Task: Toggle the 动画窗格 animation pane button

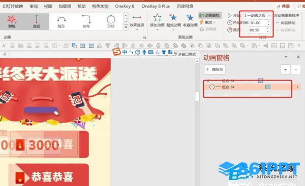Action: pos(209,15)
